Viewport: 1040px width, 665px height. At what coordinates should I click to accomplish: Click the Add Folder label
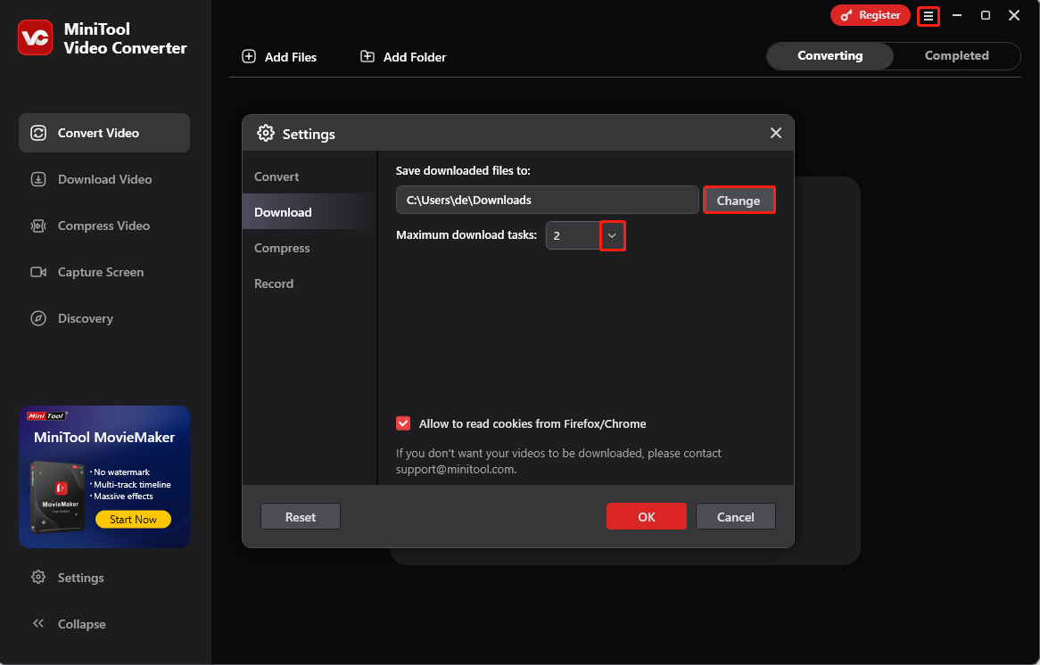[415, 57]
